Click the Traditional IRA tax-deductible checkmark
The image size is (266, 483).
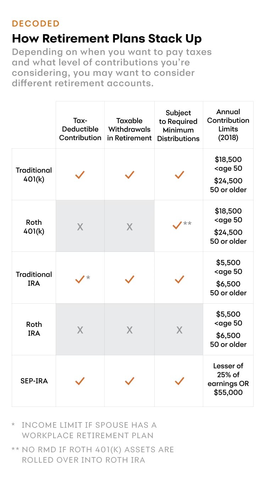[x=80, y=280]
